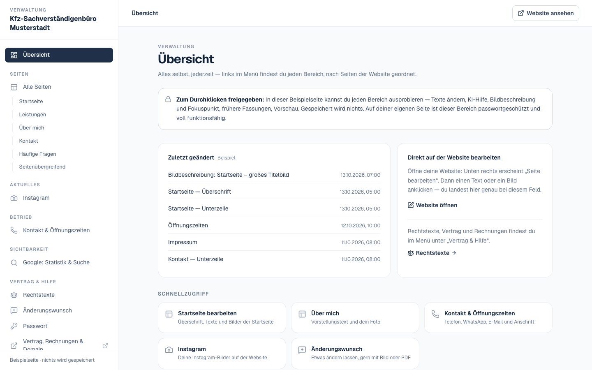Select the 'Kontakt — Unterzeile' recent change row

pos(274,259)
